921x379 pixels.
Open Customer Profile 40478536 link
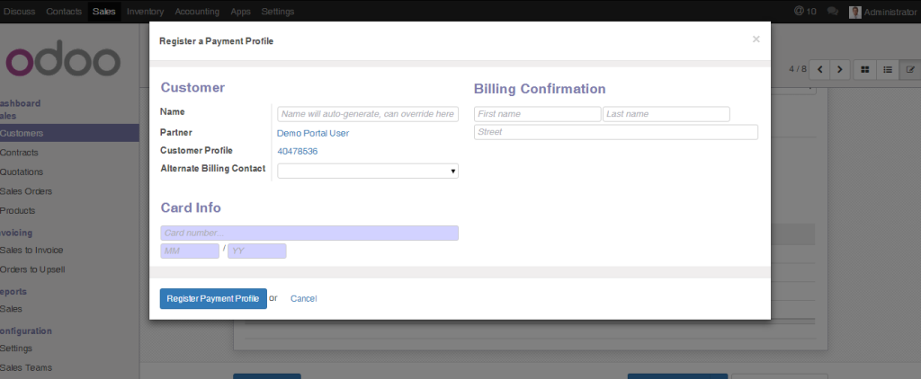tap(297, 152)
